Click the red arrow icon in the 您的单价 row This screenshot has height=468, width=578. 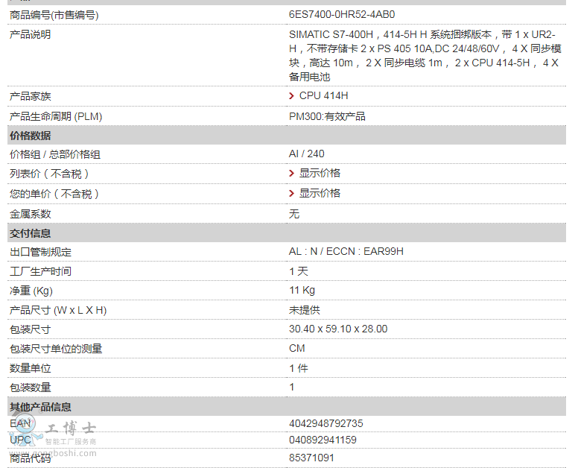click(x=292, y=193)
